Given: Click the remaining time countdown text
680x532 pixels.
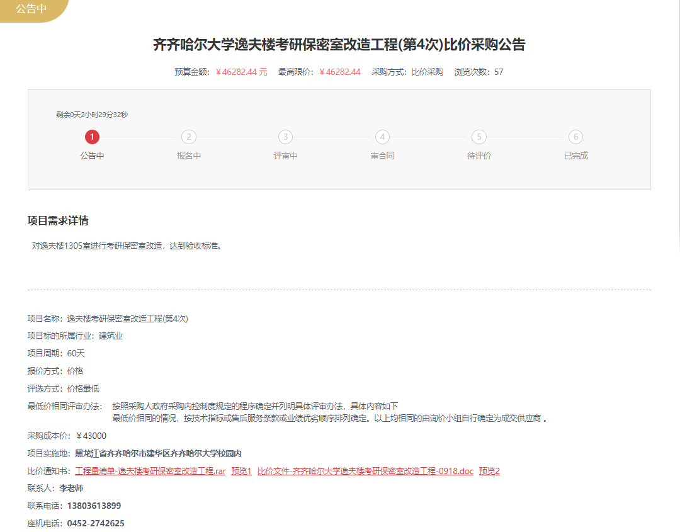Looking at the screenshot, I should click(x=92, y=115).
